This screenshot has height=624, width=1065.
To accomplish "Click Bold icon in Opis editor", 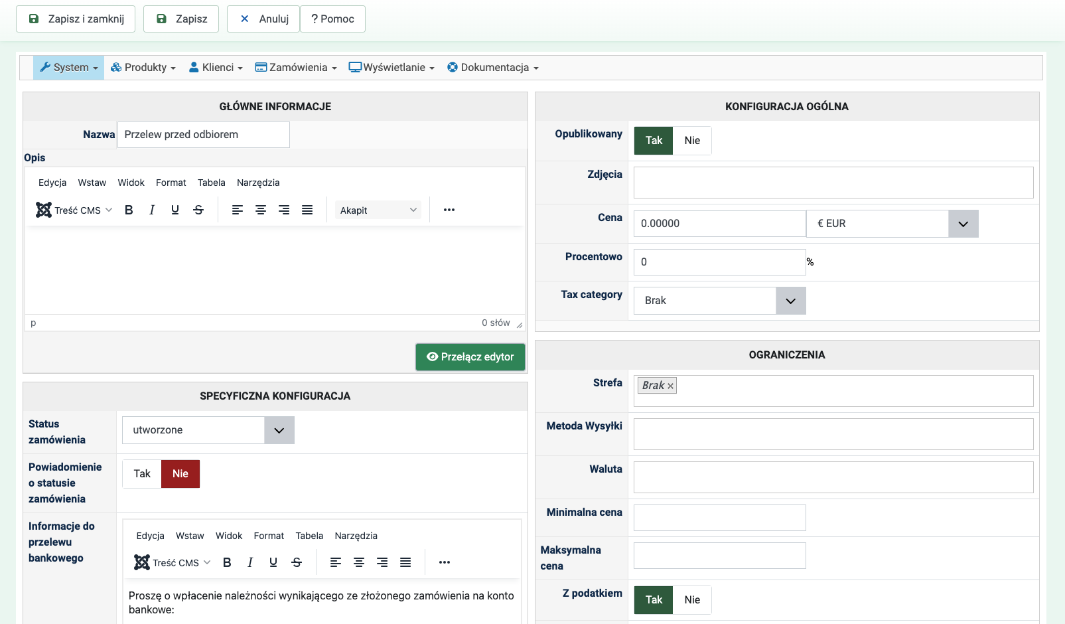I will [x=129, y=210].
